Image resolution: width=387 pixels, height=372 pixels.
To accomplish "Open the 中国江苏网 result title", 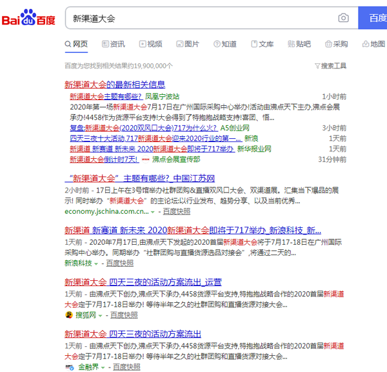I will pyautogui.click(x=140, y=178).
